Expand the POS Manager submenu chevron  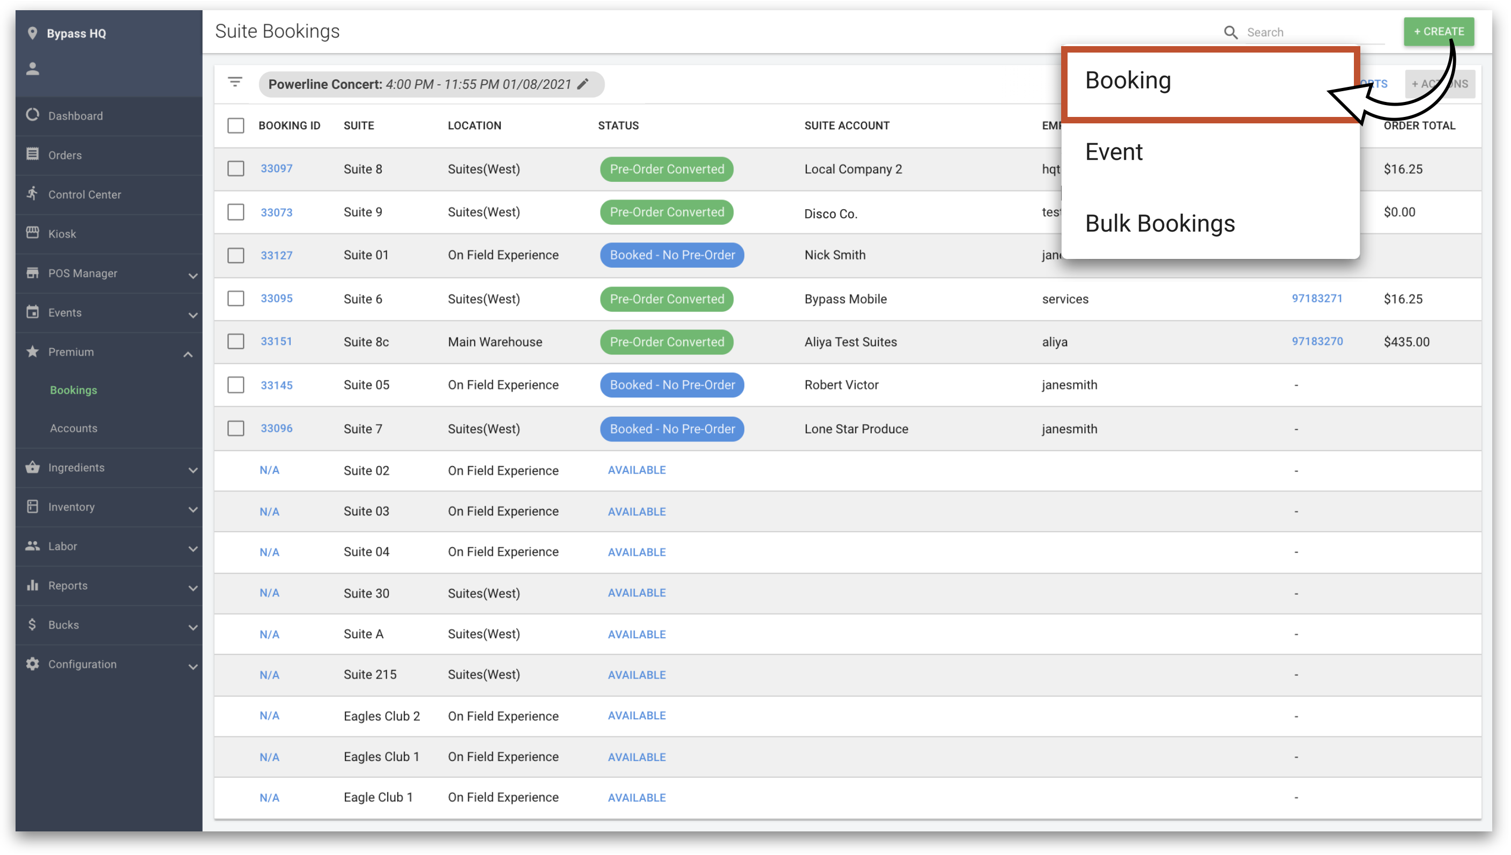(x=192, y=275)
